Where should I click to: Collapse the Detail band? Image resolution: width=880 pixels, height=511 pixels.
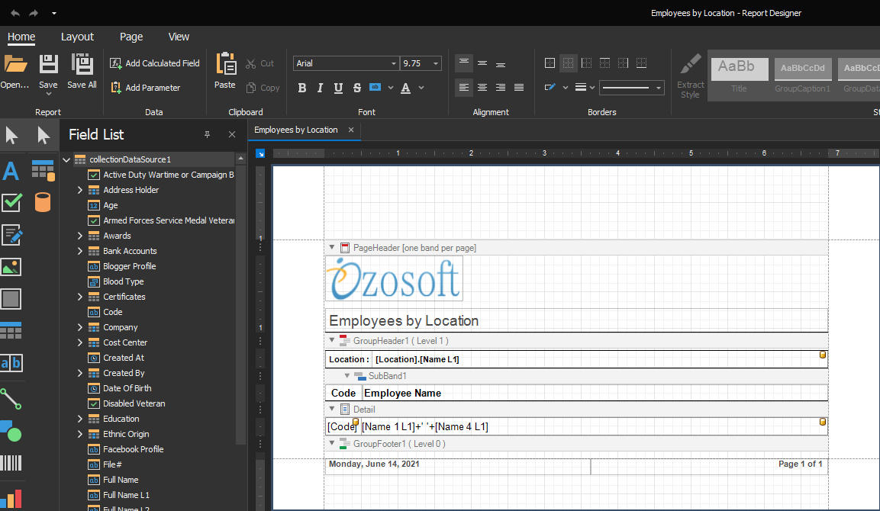[x=332, y=409]
